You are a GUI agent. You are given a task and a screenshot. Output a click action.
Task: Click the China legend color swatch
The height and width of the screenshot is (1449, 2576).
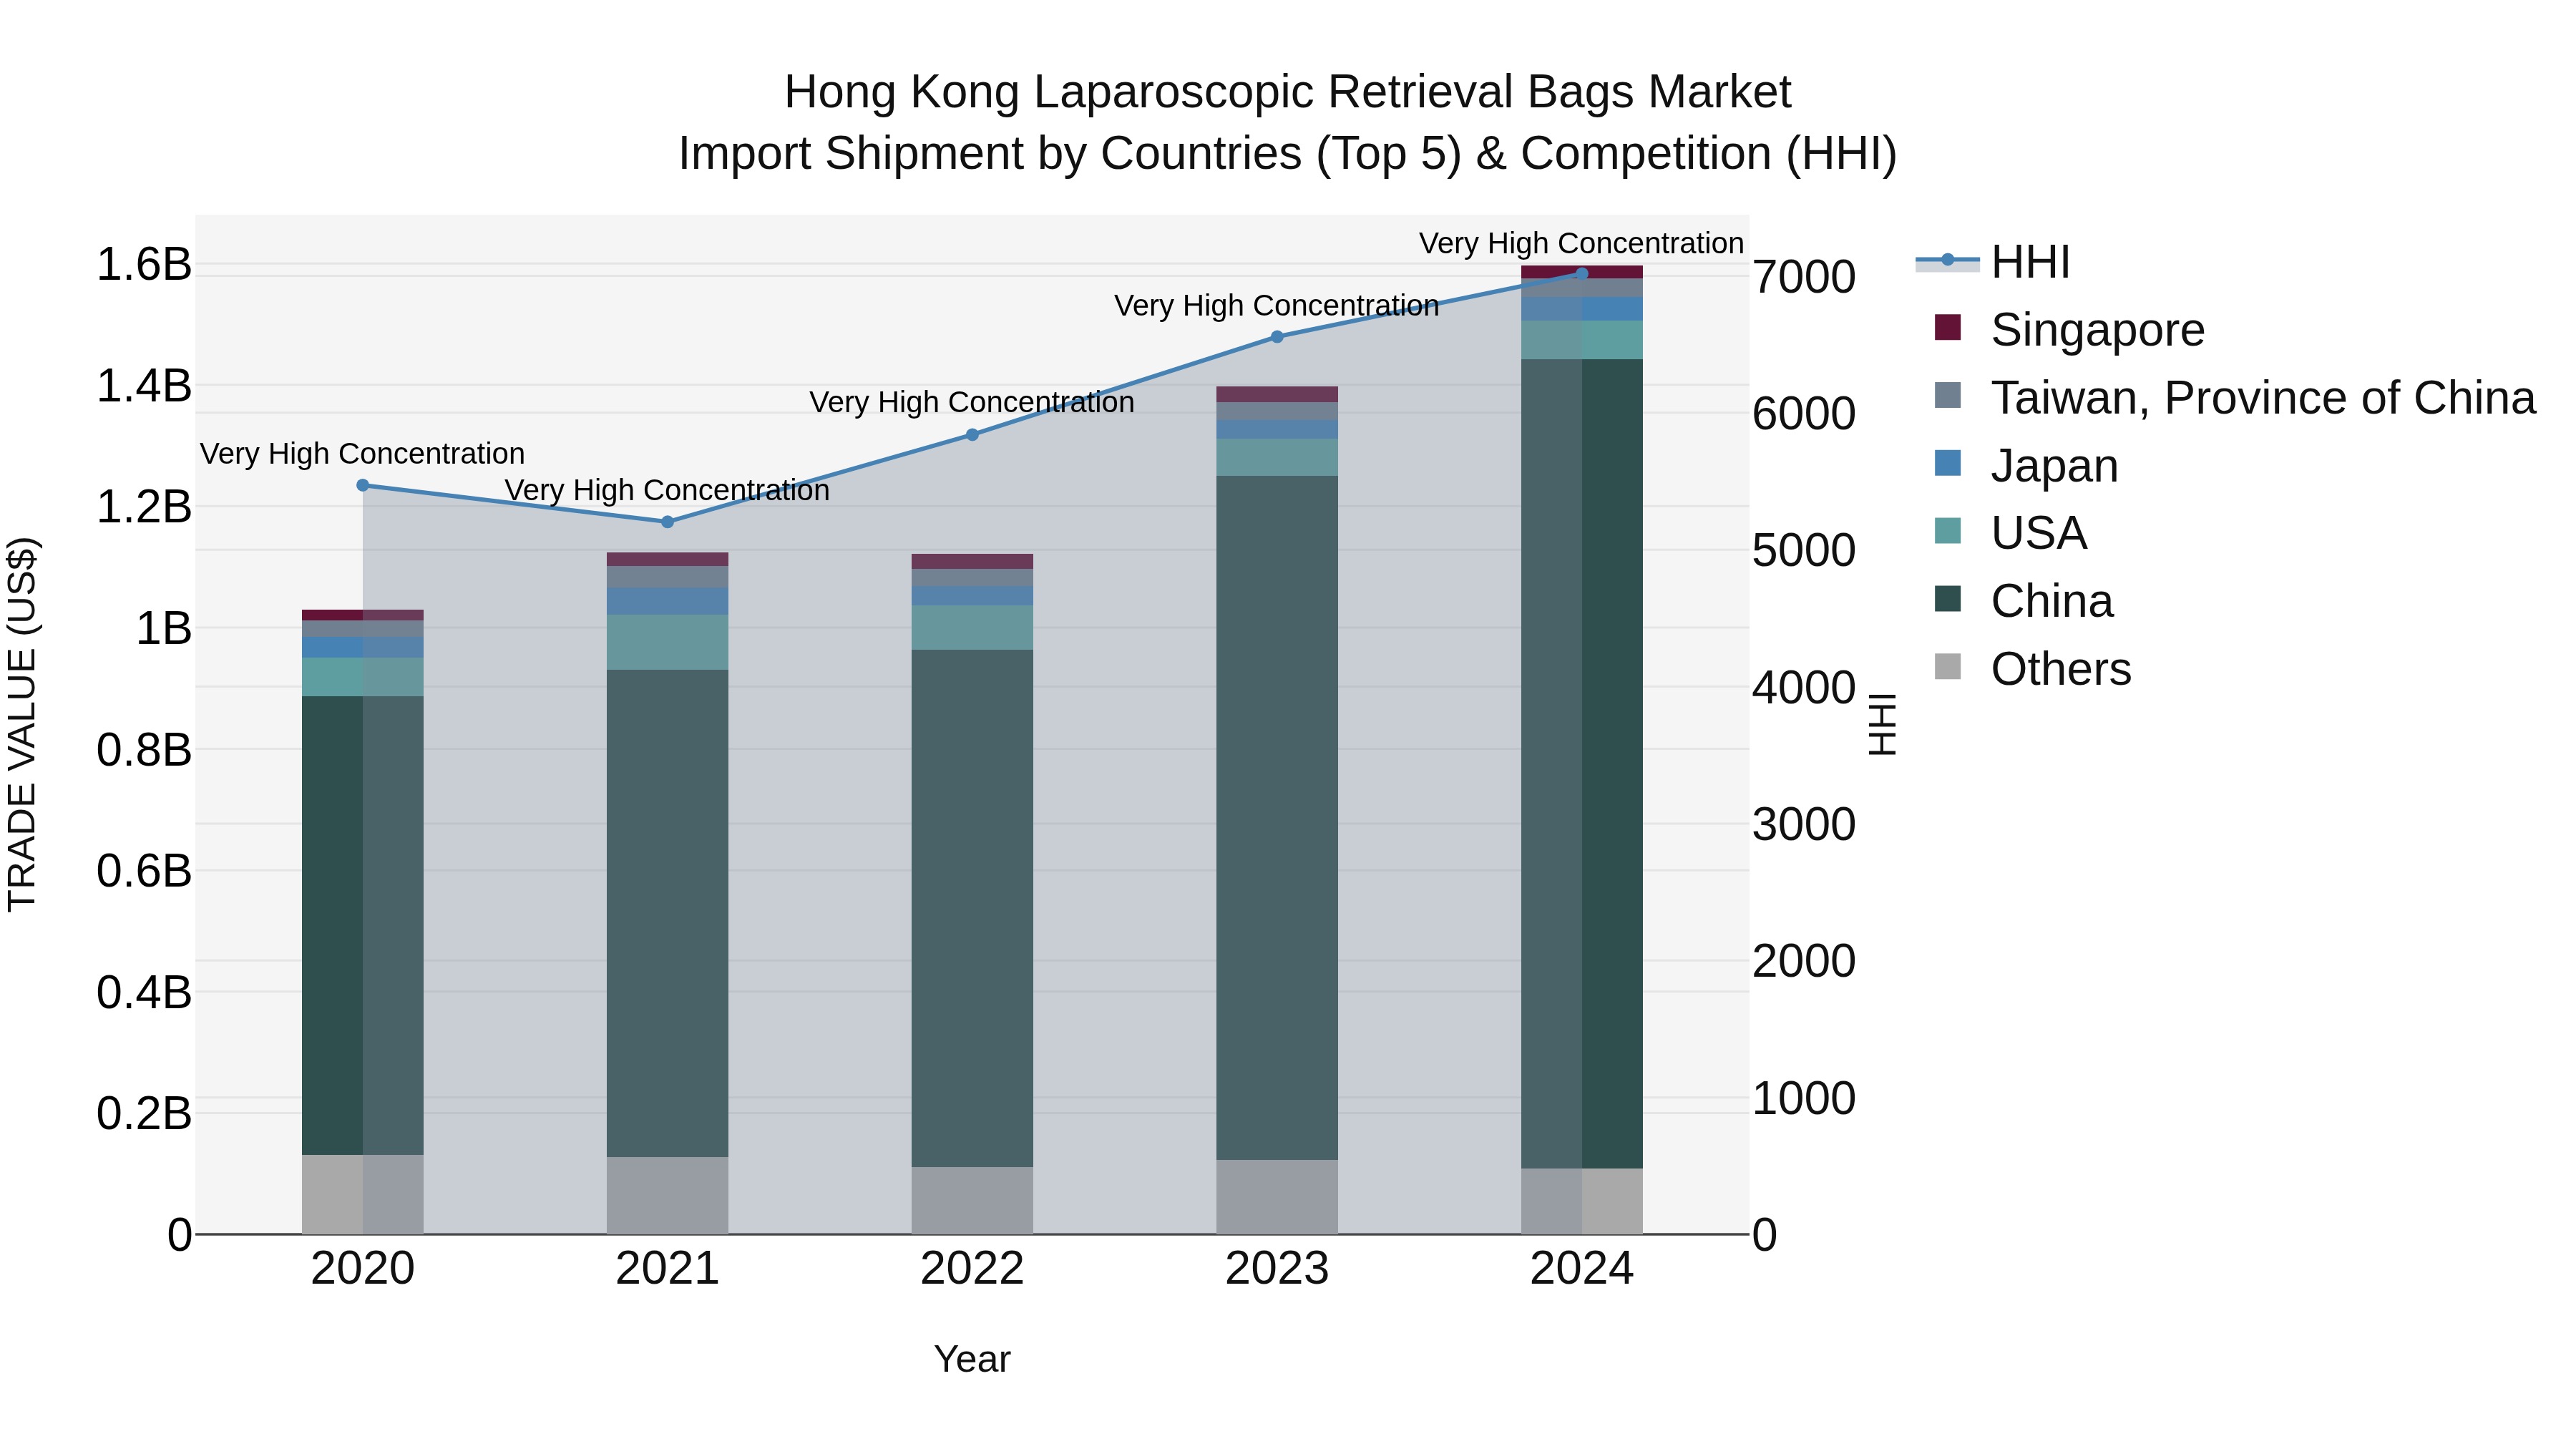coord(1948,598)
